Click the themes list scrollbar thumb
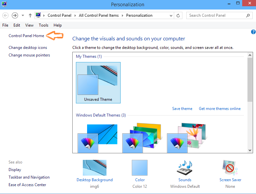Image resolution: width=256 pixels, height=194 pixels. pyautogui.click(x=250, y=80)
